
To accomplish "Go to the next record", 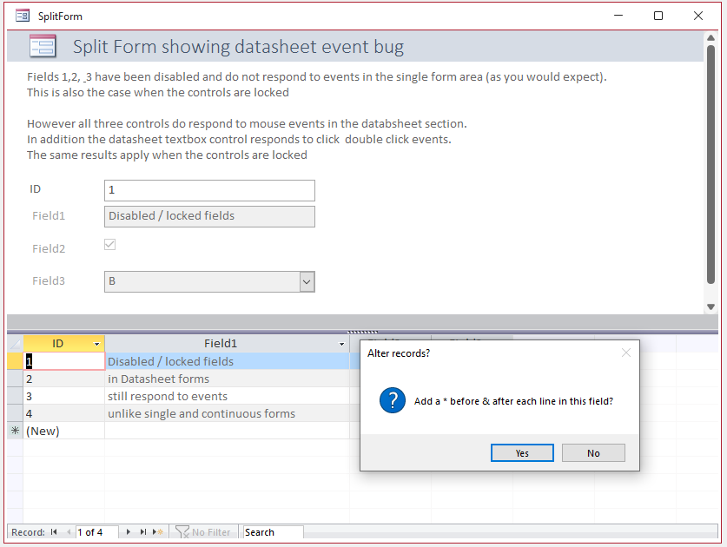I will click(128, 532).
